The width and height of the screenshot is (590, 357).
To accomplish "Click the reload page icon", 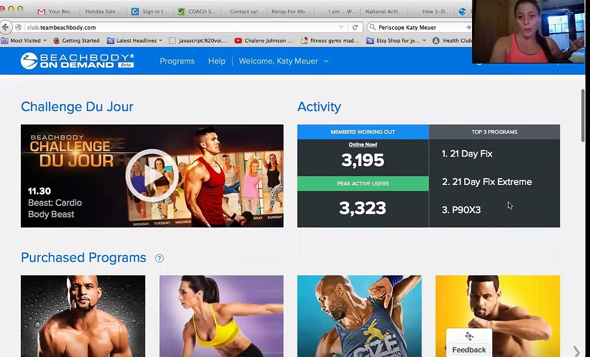I will pyautogui.click(x=355, y=27).
